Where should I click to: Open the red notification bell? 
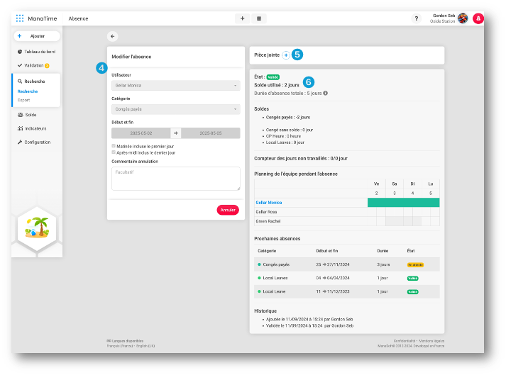[x=478, y=18]
